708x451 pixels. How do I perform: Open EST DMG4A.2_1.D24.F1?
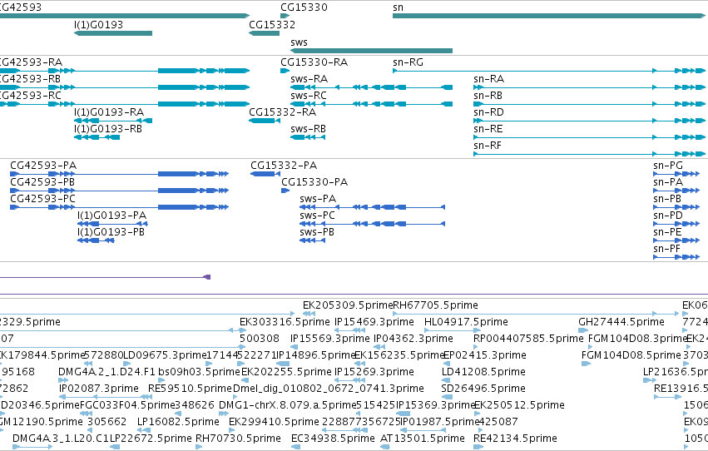[106, 373]
